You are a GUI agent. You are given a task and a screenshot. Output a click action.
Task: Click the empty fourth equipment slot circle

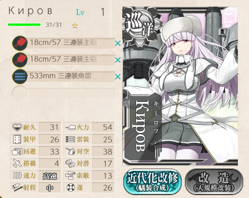20,93
